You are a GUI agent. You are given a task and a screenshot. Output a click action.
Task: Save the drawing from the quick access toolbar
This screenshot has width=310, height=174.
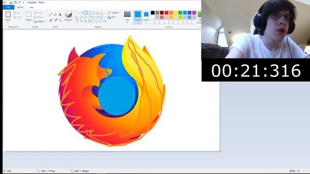(x=11, y=2)
